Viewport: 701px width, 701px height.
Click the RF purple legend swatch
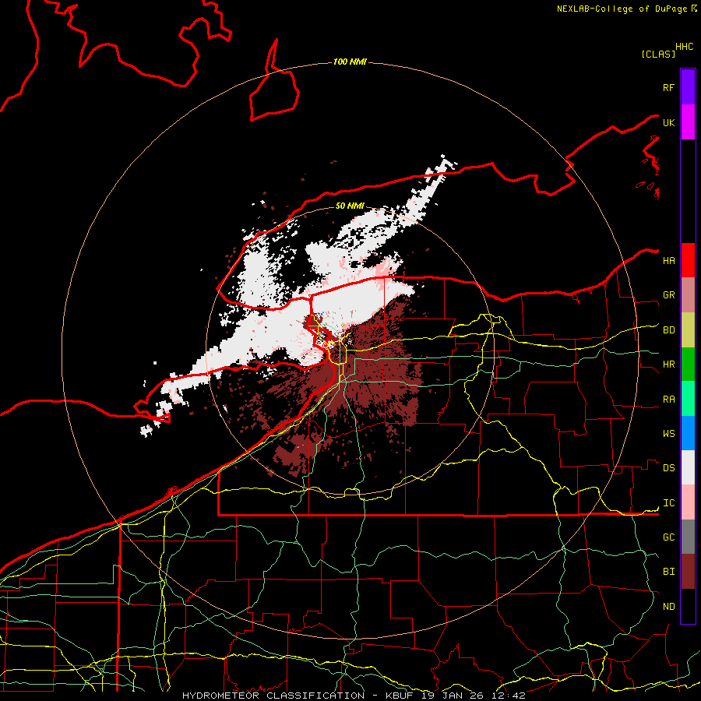click(688, 87)
